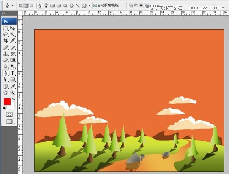Change the screen mode
This screenshot has height=174, width=229.
10,121
